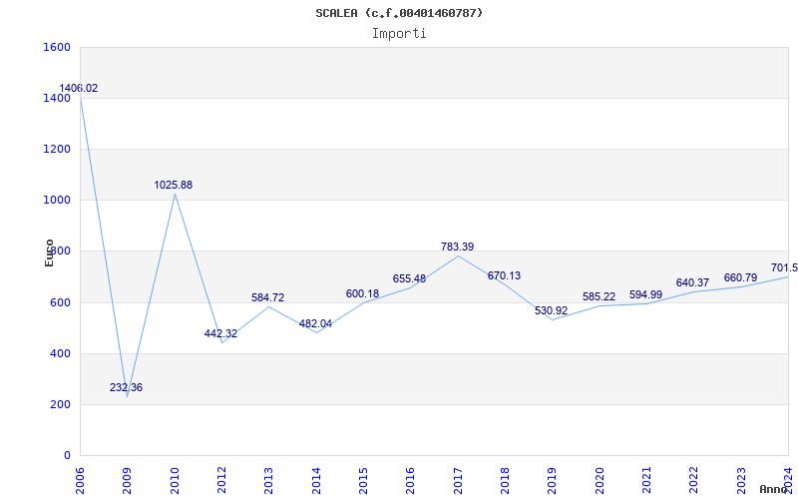Click the 2021 x-axis year label
This screenshot has height=499, width=798.
(x=646, y=480)
